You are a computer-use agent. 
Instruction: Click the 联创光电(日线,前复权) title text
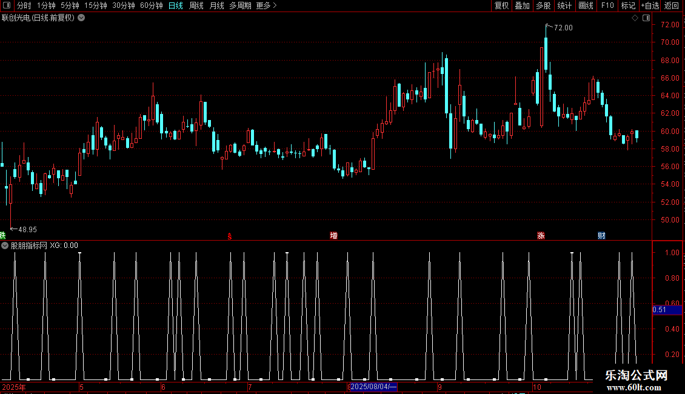coord(38,18)
